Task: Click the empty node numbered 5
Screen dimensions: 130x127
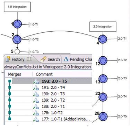Action: pos(17,51)
